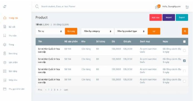Click the Sản phẩm box icon
The image size is (193, 101).
(5, 62)
